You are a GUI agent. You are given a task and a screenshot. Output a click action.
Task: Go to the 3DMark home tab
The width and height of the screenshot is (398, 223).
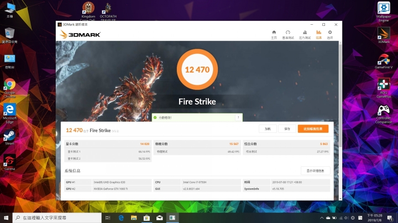click(274, 35)
